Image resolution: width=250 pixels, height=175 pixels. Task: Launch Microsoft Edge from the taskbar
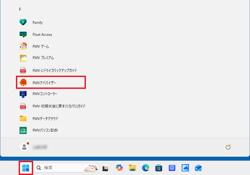pyautogui.click(x=145, y=168)
